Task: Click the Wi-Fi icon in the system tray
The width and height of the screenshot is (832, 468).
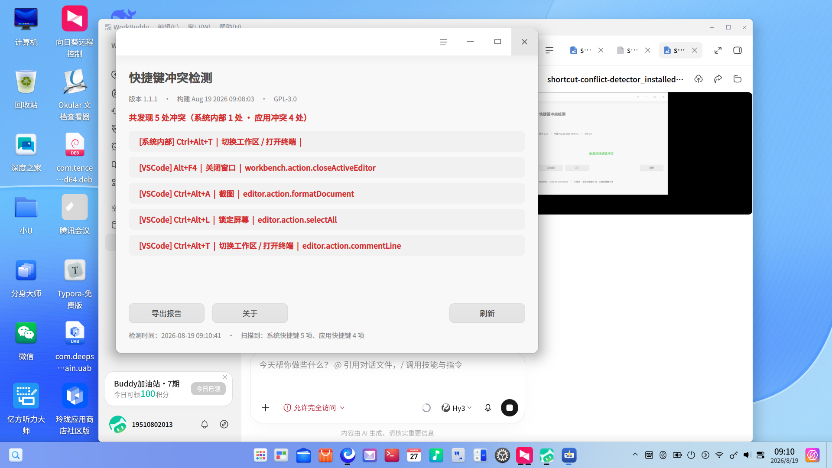Action: click(719, 455)
